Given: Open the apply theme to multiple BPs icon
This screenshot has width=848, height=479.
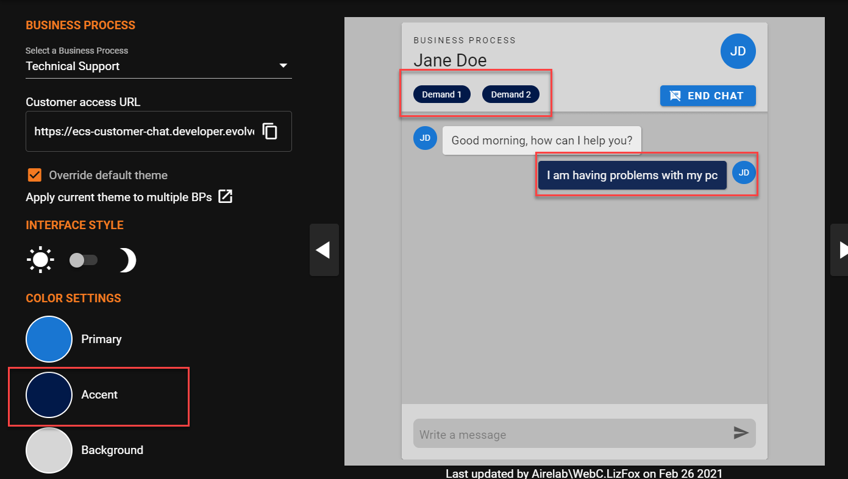Looking at the screenshot, I should coord(226,196).
